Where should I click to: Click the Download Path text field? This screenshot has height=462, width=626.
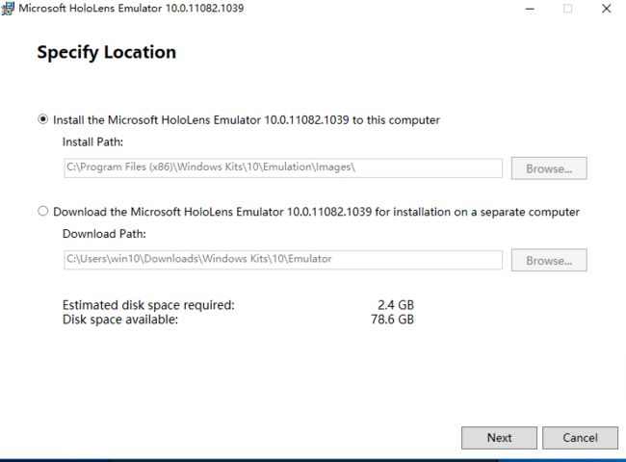click(x=283, y=260)
